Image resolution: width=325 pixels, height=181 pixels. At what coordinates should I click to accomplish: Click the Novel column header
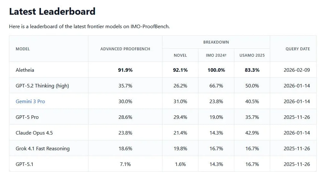(180, 55)
